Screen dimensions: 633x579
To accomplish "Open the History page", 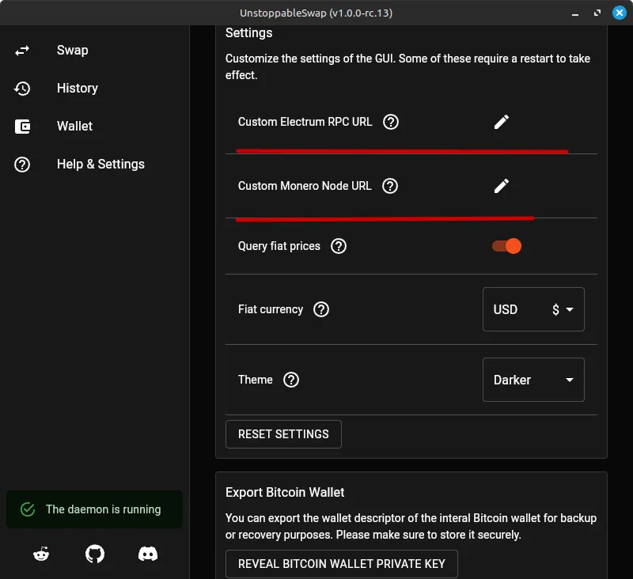I will click(77, 89).
